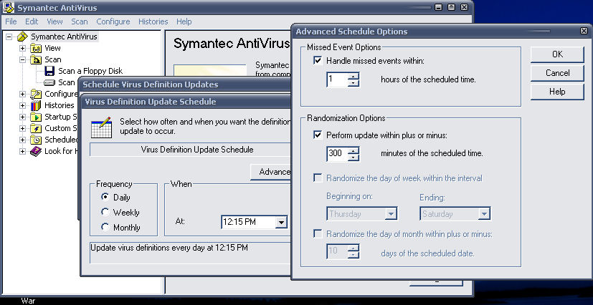The height and width of the screenshot is (305, 593).
Task: Uncheck Perform update within plus or minus
Action: [x=318, y=135]
